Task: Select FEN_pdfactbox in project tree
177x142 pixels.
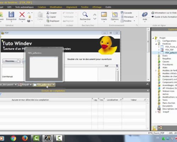Action: coord(171,53)
